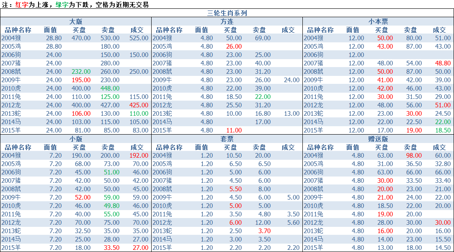Click 80.00 in 小本票 2004猴 row
Image resolution: width=454 pixels, height=252 pixels.
coord(414,38)
